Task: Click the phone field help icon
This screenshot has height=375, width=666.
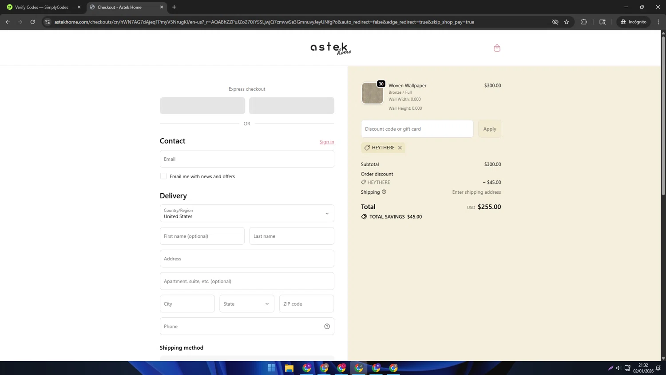Action: (x=327, y=326)
